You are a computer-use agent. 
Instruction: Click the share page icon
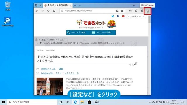tap(142, 11)
